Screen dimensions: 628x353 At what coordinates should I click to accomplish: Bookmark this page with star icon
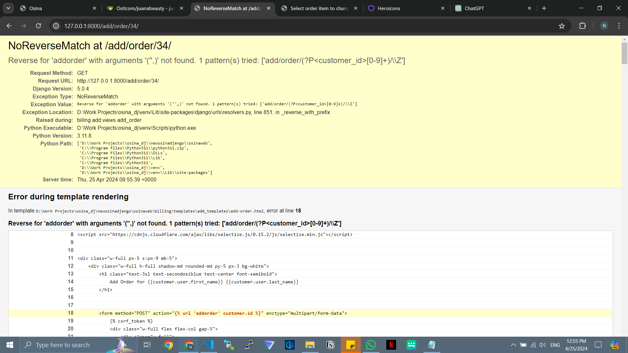point(562,26)
